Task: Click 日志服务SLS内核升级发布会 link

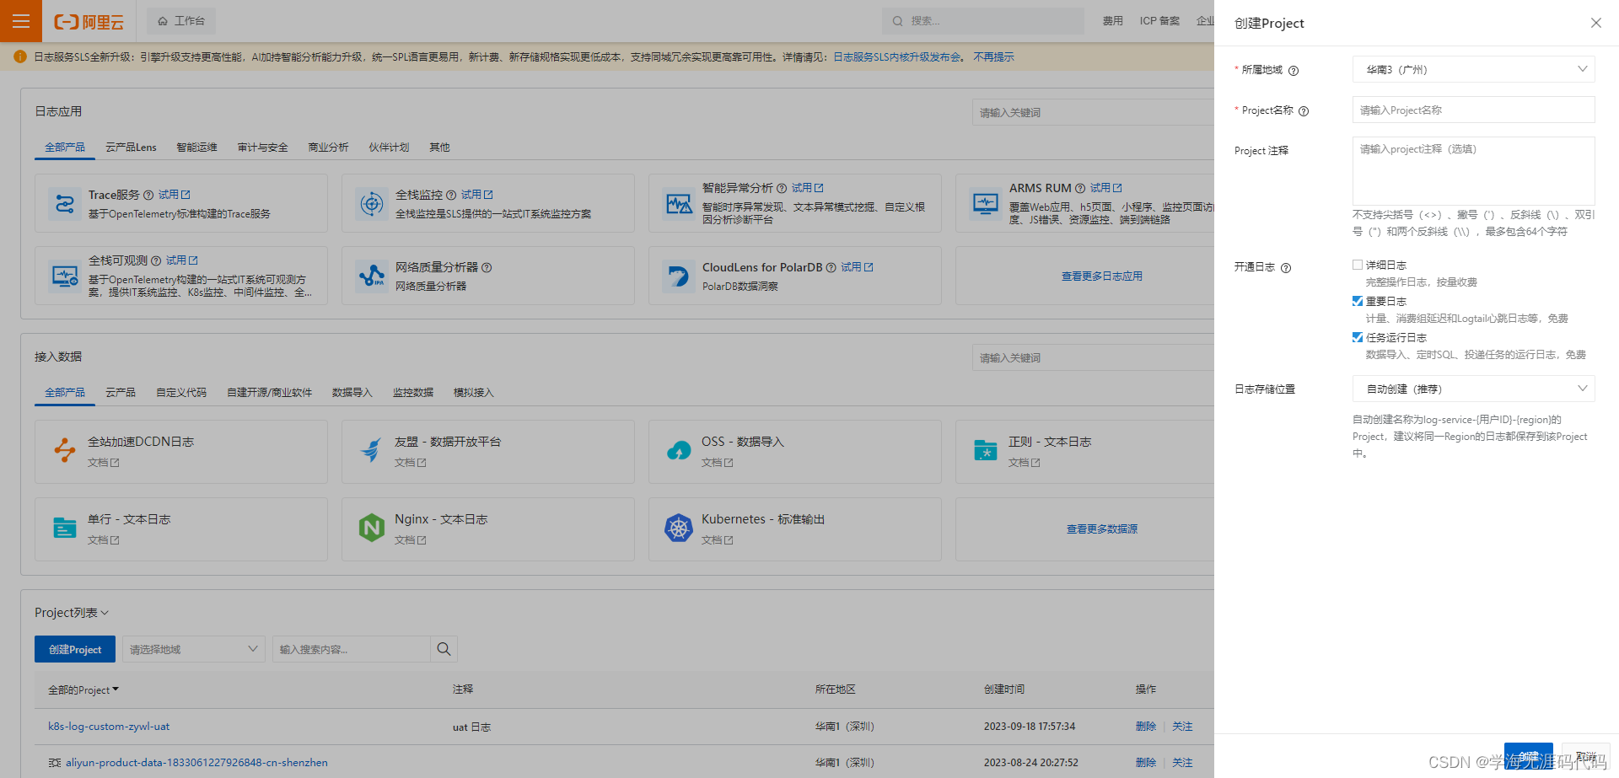Action: (897, 56)
